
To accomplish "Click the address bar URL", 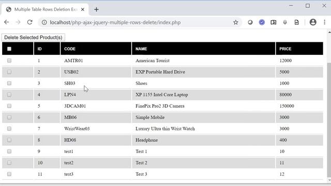I will pyautogui.click(x=115, y=22).
